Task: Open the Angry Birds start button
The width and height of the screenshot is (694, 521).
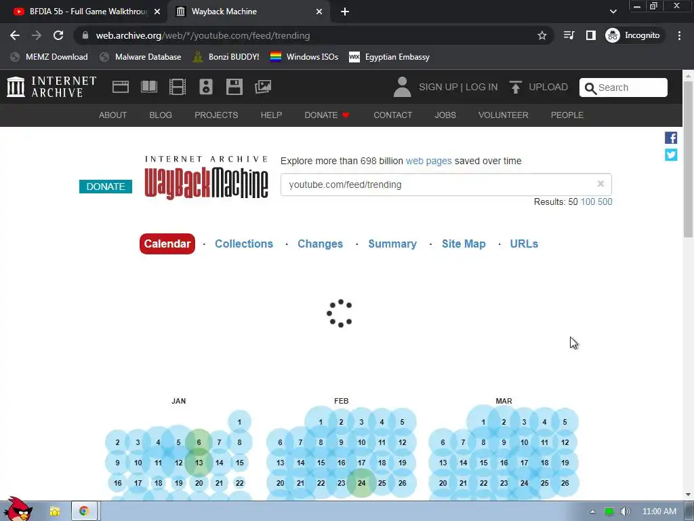Action: [18, 509]
